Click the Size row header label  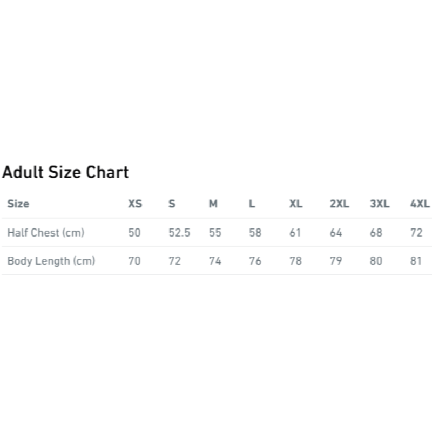coord(18,204)
